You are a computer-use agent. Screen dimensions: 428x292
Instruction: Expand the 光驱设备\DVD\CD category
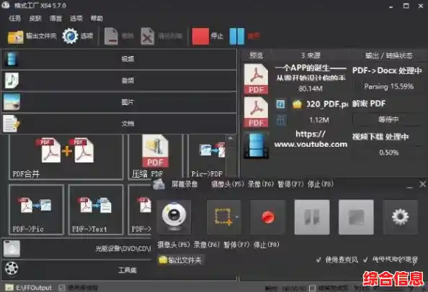76,248
